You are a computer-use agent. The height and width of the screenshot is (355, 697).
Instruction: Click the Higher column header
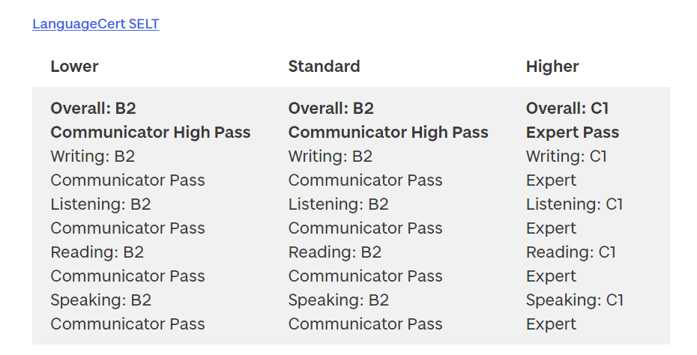pyautogui.click(x=552, y=67)
